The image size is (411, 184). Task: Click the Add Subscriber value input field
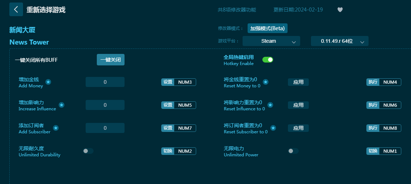tap(105, 128)
